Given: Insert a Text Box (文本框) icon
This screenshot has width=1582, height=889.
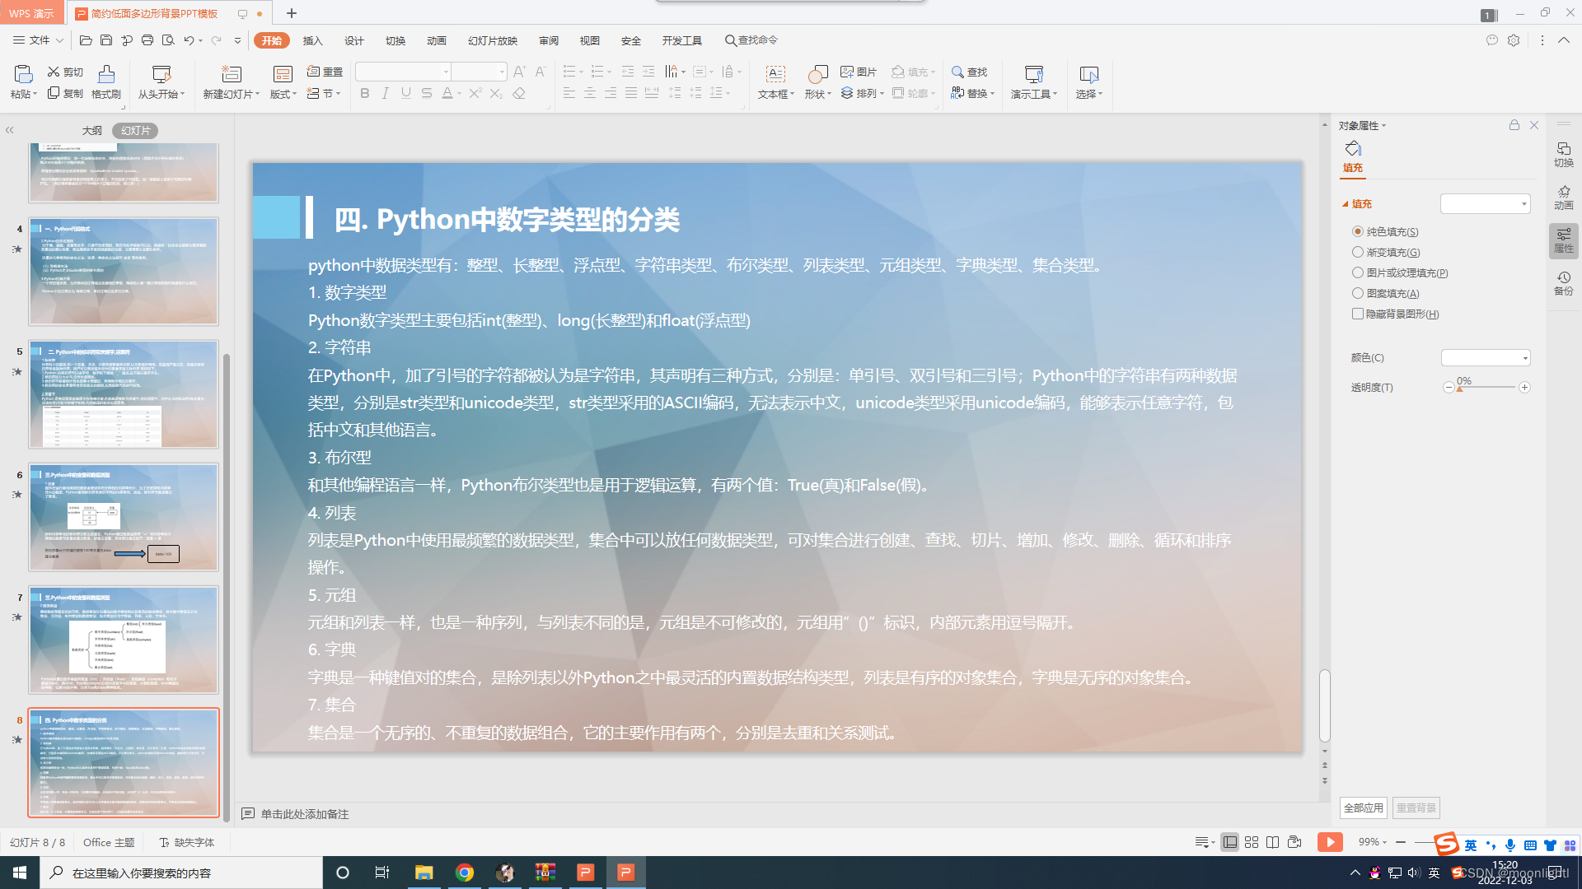Looking at the screenshot, I should coord(775,75).
